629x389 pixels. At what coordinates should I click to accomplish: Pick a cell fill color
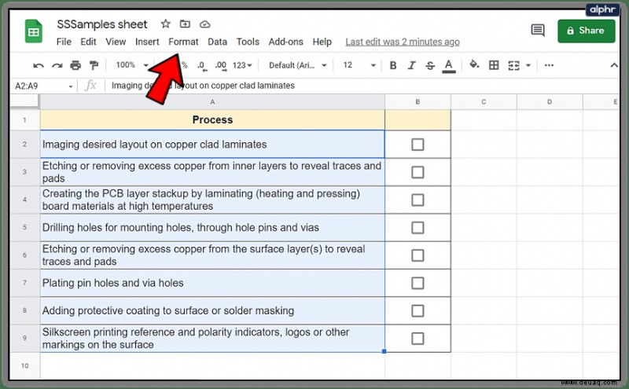coord(474,64)
